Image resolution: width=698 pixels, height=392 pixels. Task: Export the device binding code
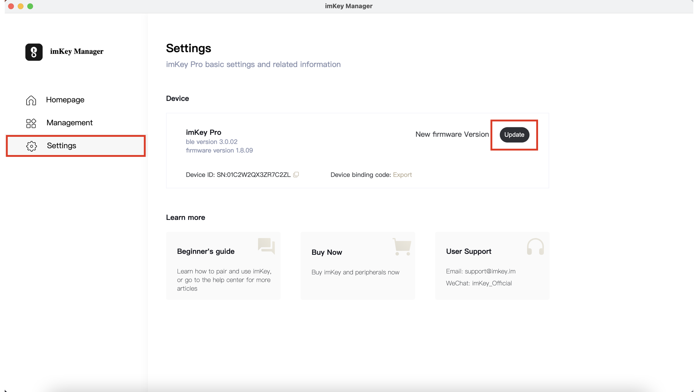(x=402, y=175)
